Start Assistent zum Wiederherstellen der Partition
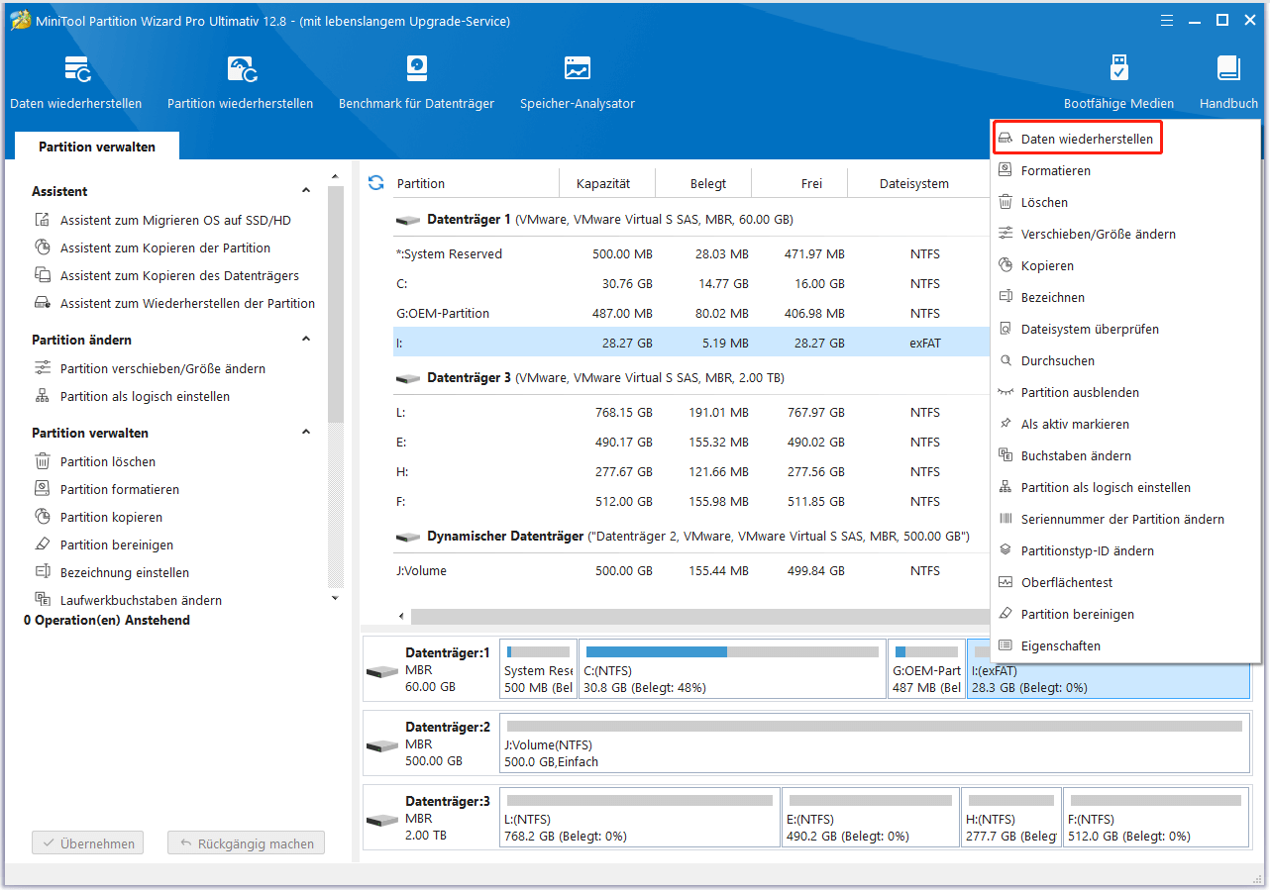 187,303
